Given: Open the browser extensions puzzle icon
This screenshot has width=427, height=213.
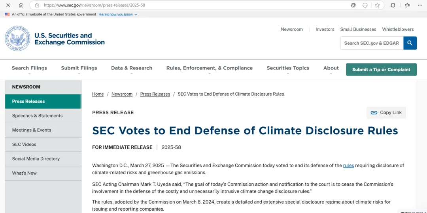Looking at the screenshot, I should pyautogui.click(x=393, y=5).
